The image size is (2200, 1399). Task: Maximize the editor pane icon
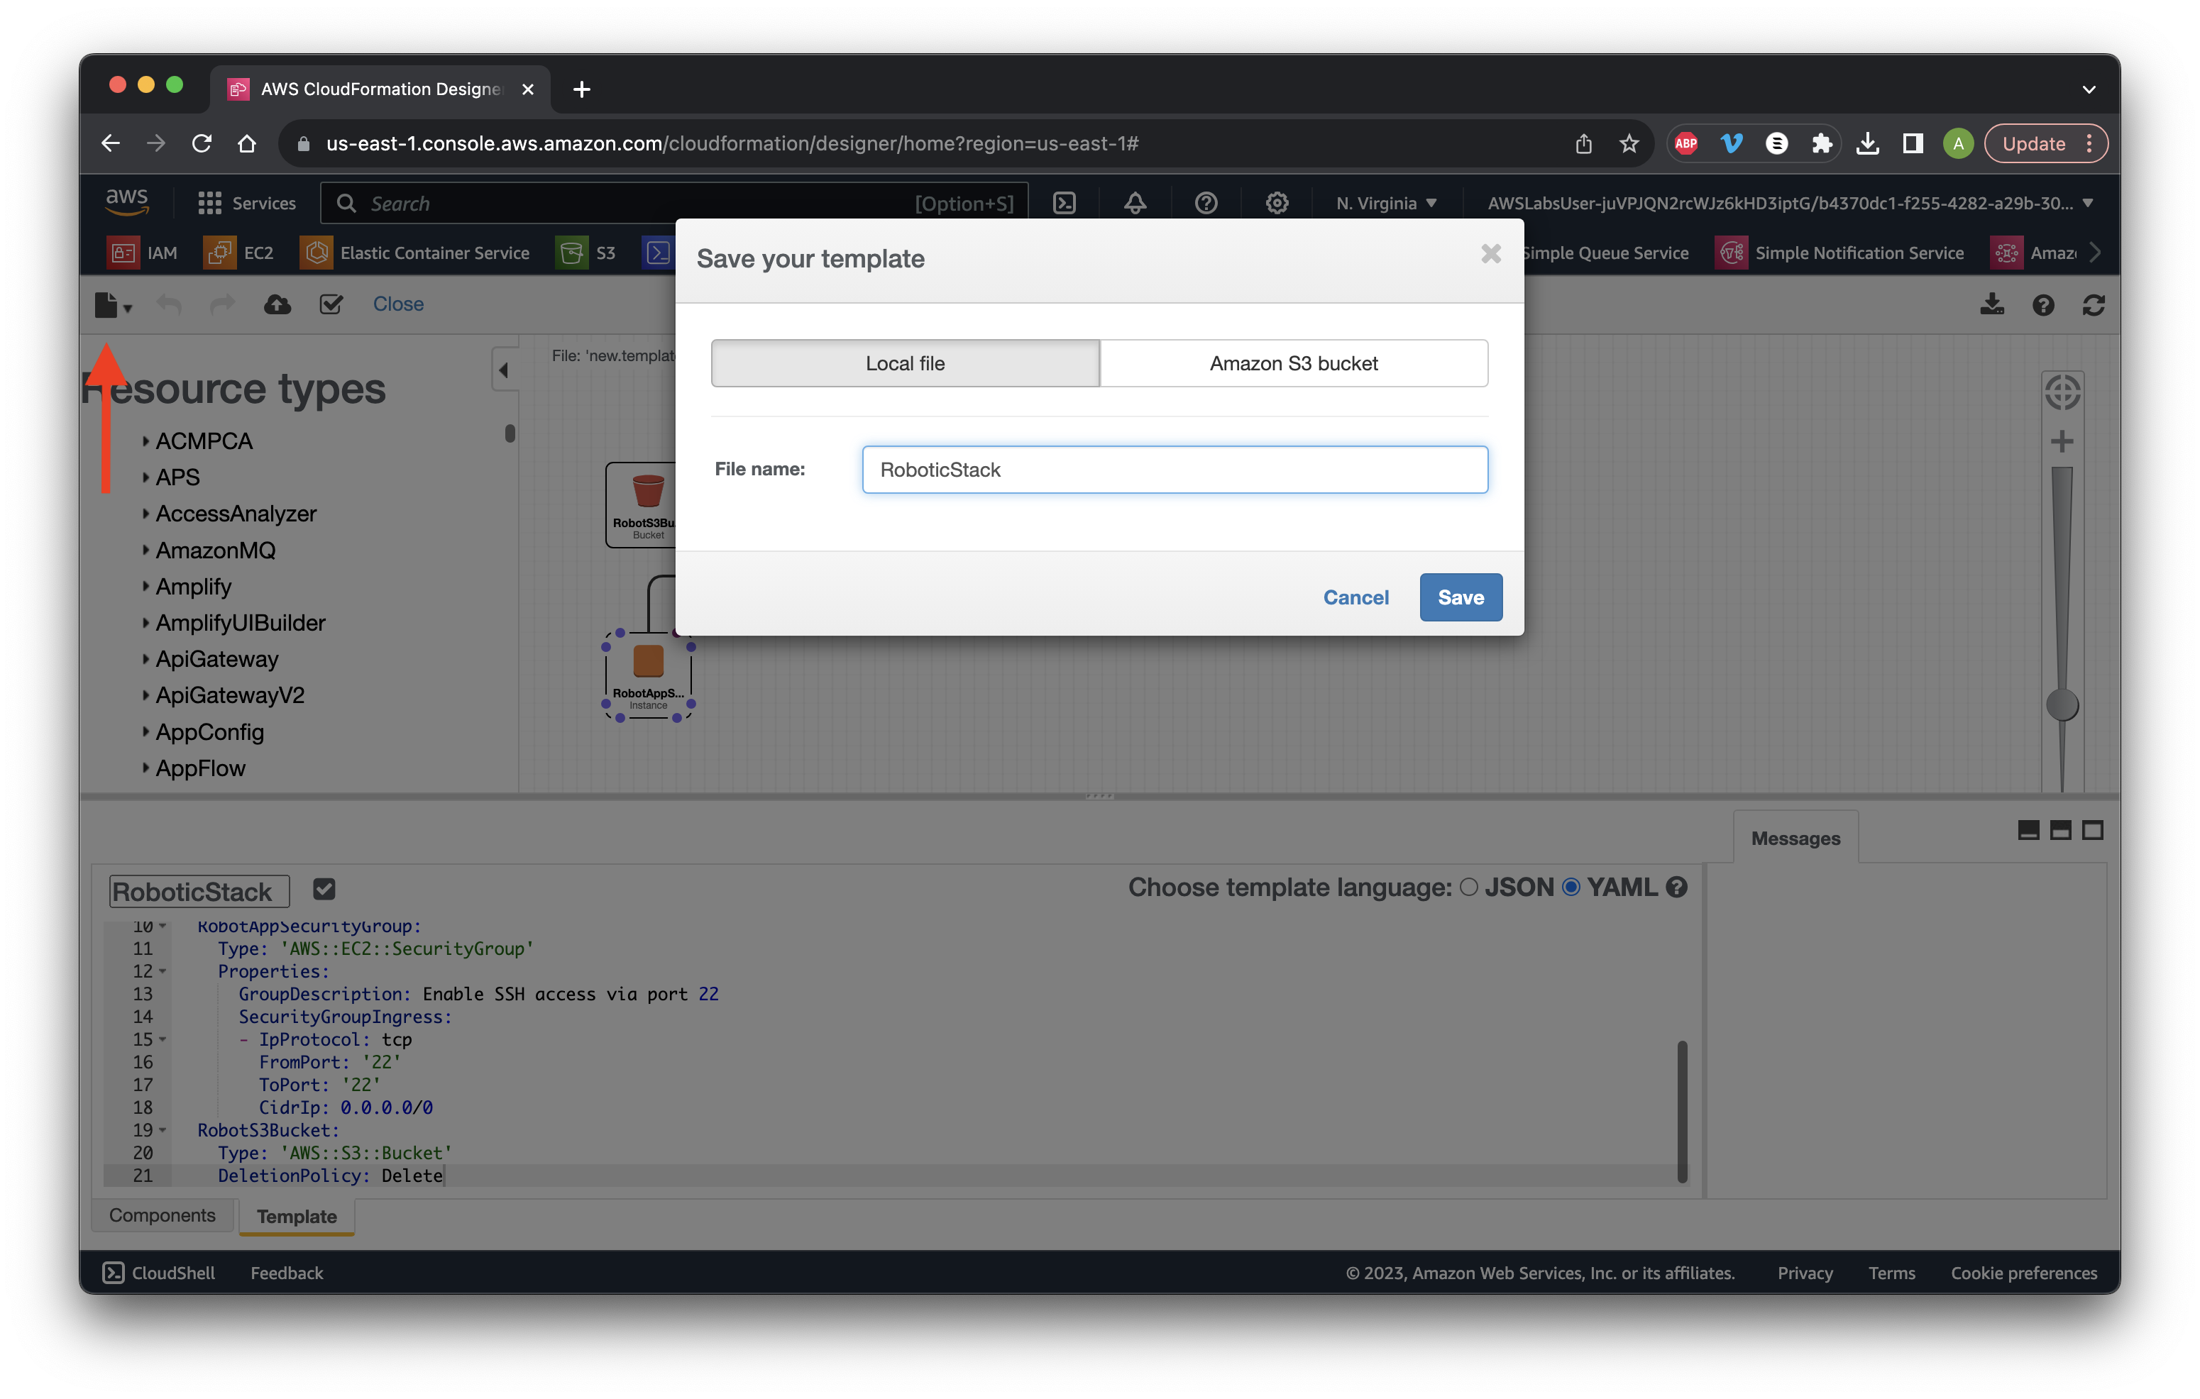click(x=2092, y=830)
